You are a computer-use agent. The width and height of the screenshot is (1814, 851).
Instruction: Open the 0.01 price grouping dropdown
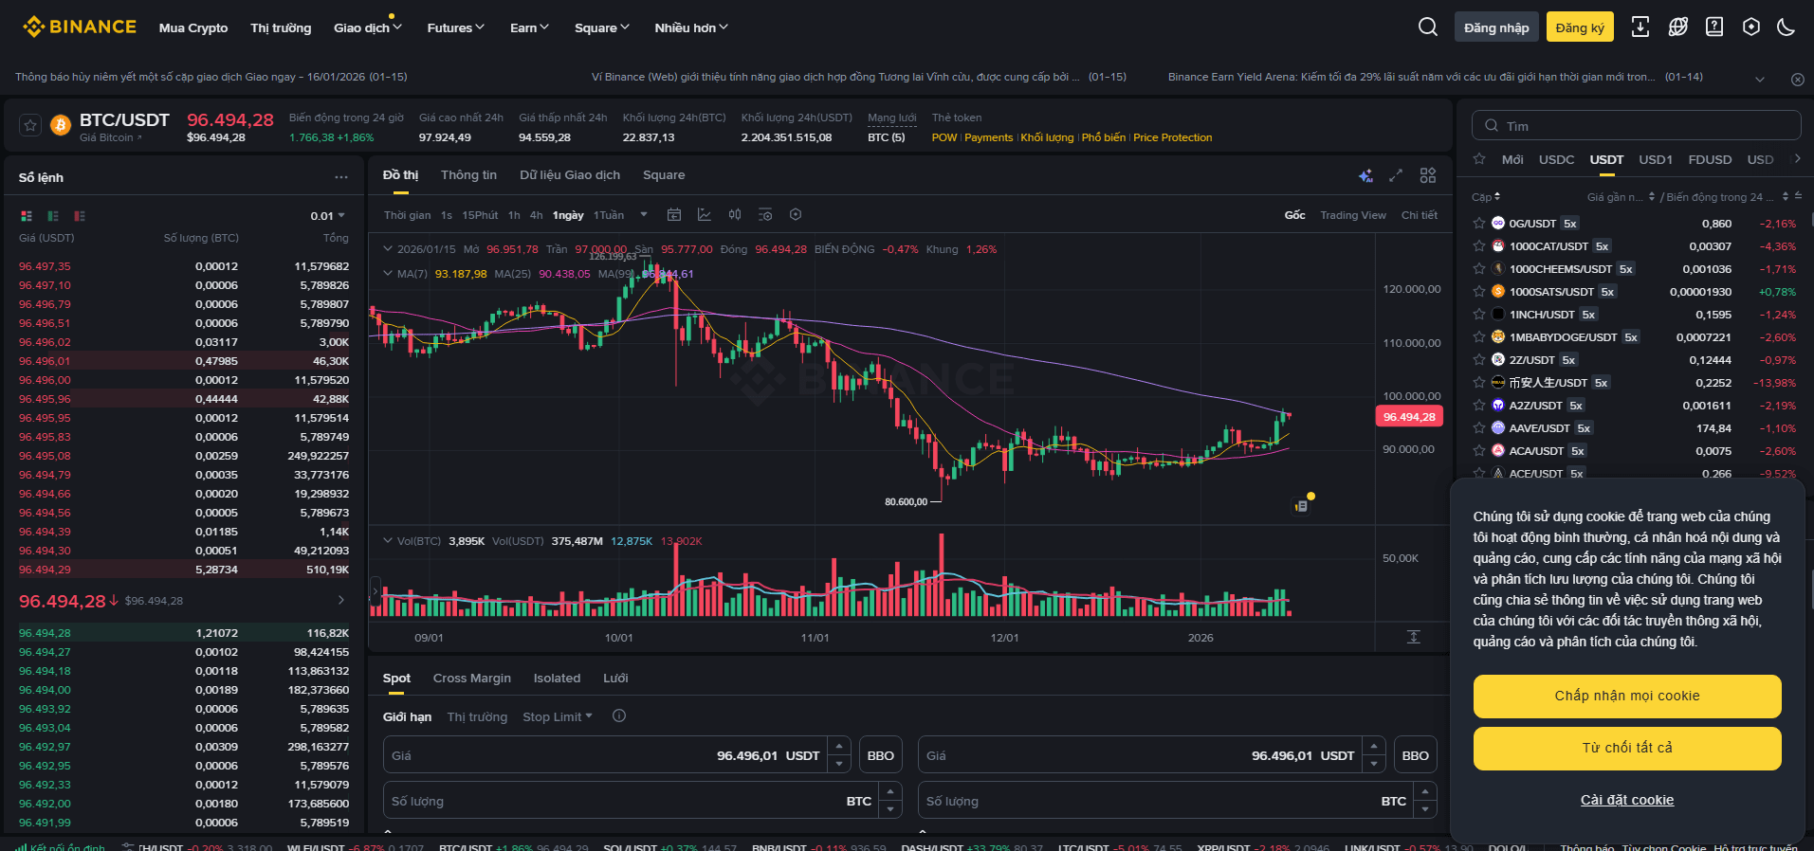click(x=328, y=216)
